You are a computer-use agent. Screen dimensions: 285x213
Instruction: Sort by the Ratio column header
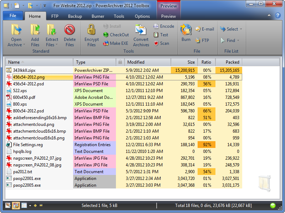coord(206,62)
